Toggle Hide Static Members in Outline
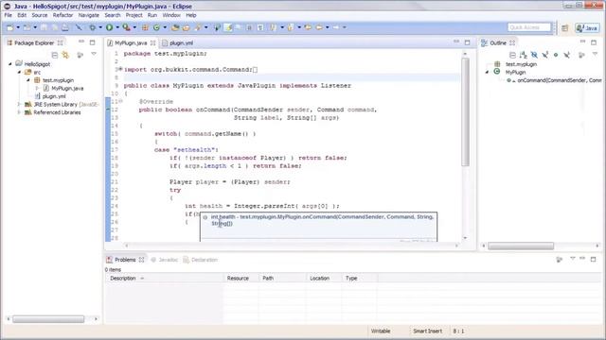The height and width of the screenshot is (340, 606). tap(545, 55)
